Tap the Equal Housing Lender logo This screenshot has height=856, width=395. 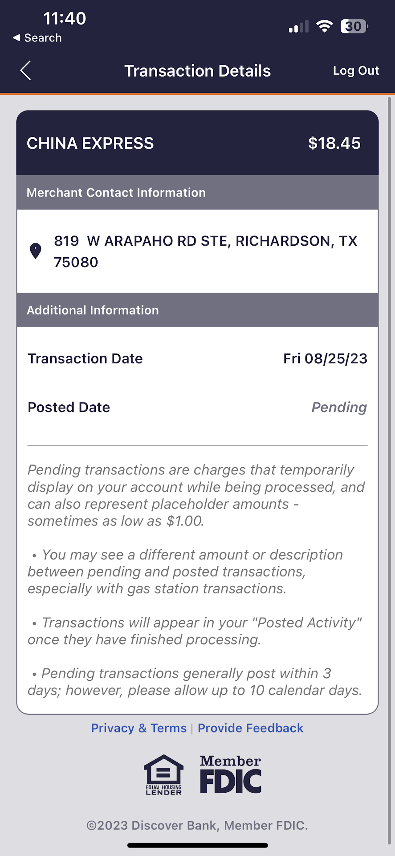(x=163, y=775)
